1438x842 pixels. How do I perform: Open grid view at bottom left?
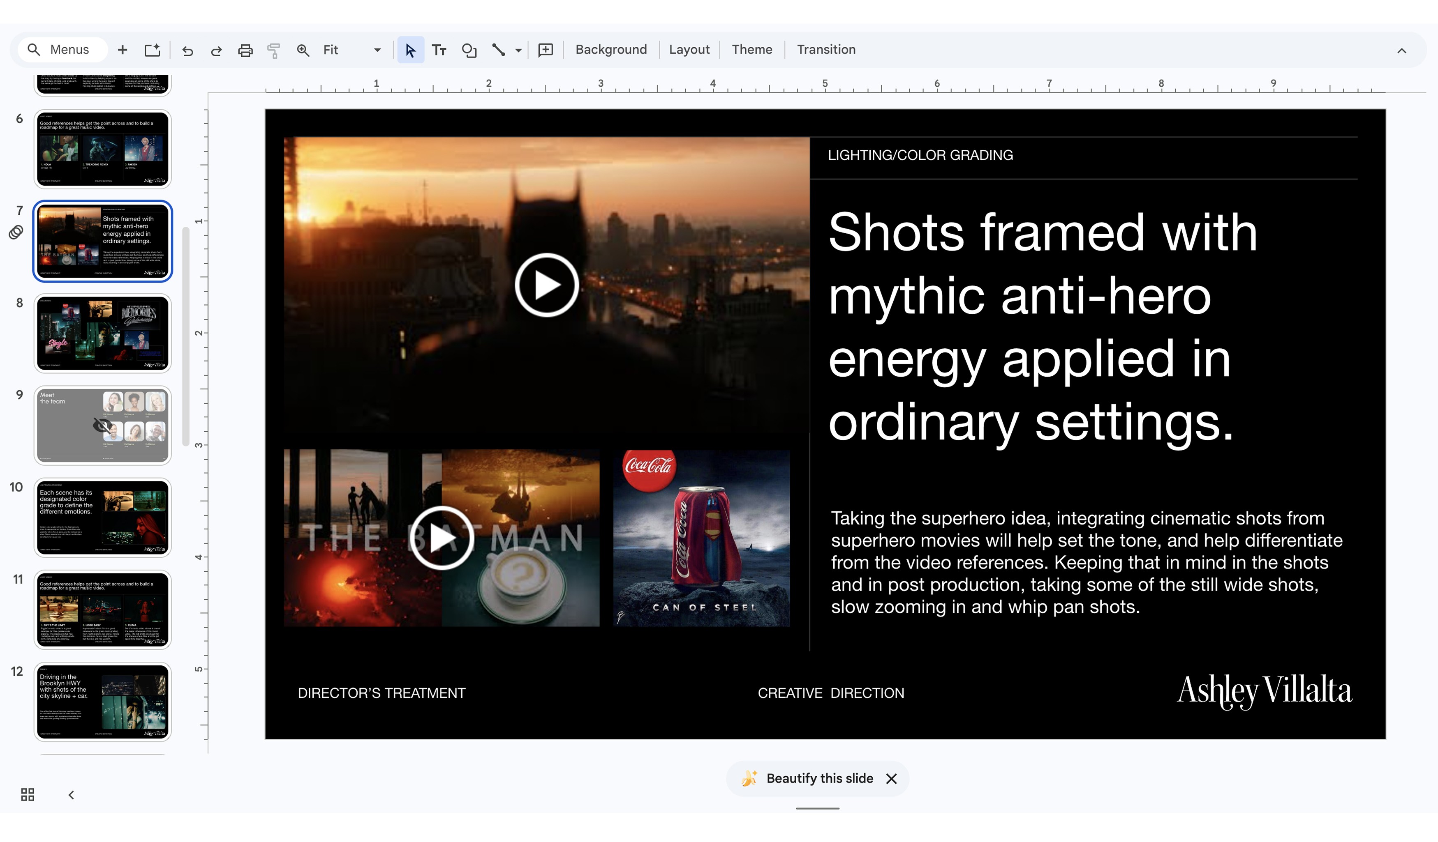click(28, 794)
